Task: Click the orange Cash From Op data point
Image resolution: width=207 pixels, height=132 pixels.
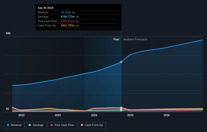Action: [x=121, y=108]
